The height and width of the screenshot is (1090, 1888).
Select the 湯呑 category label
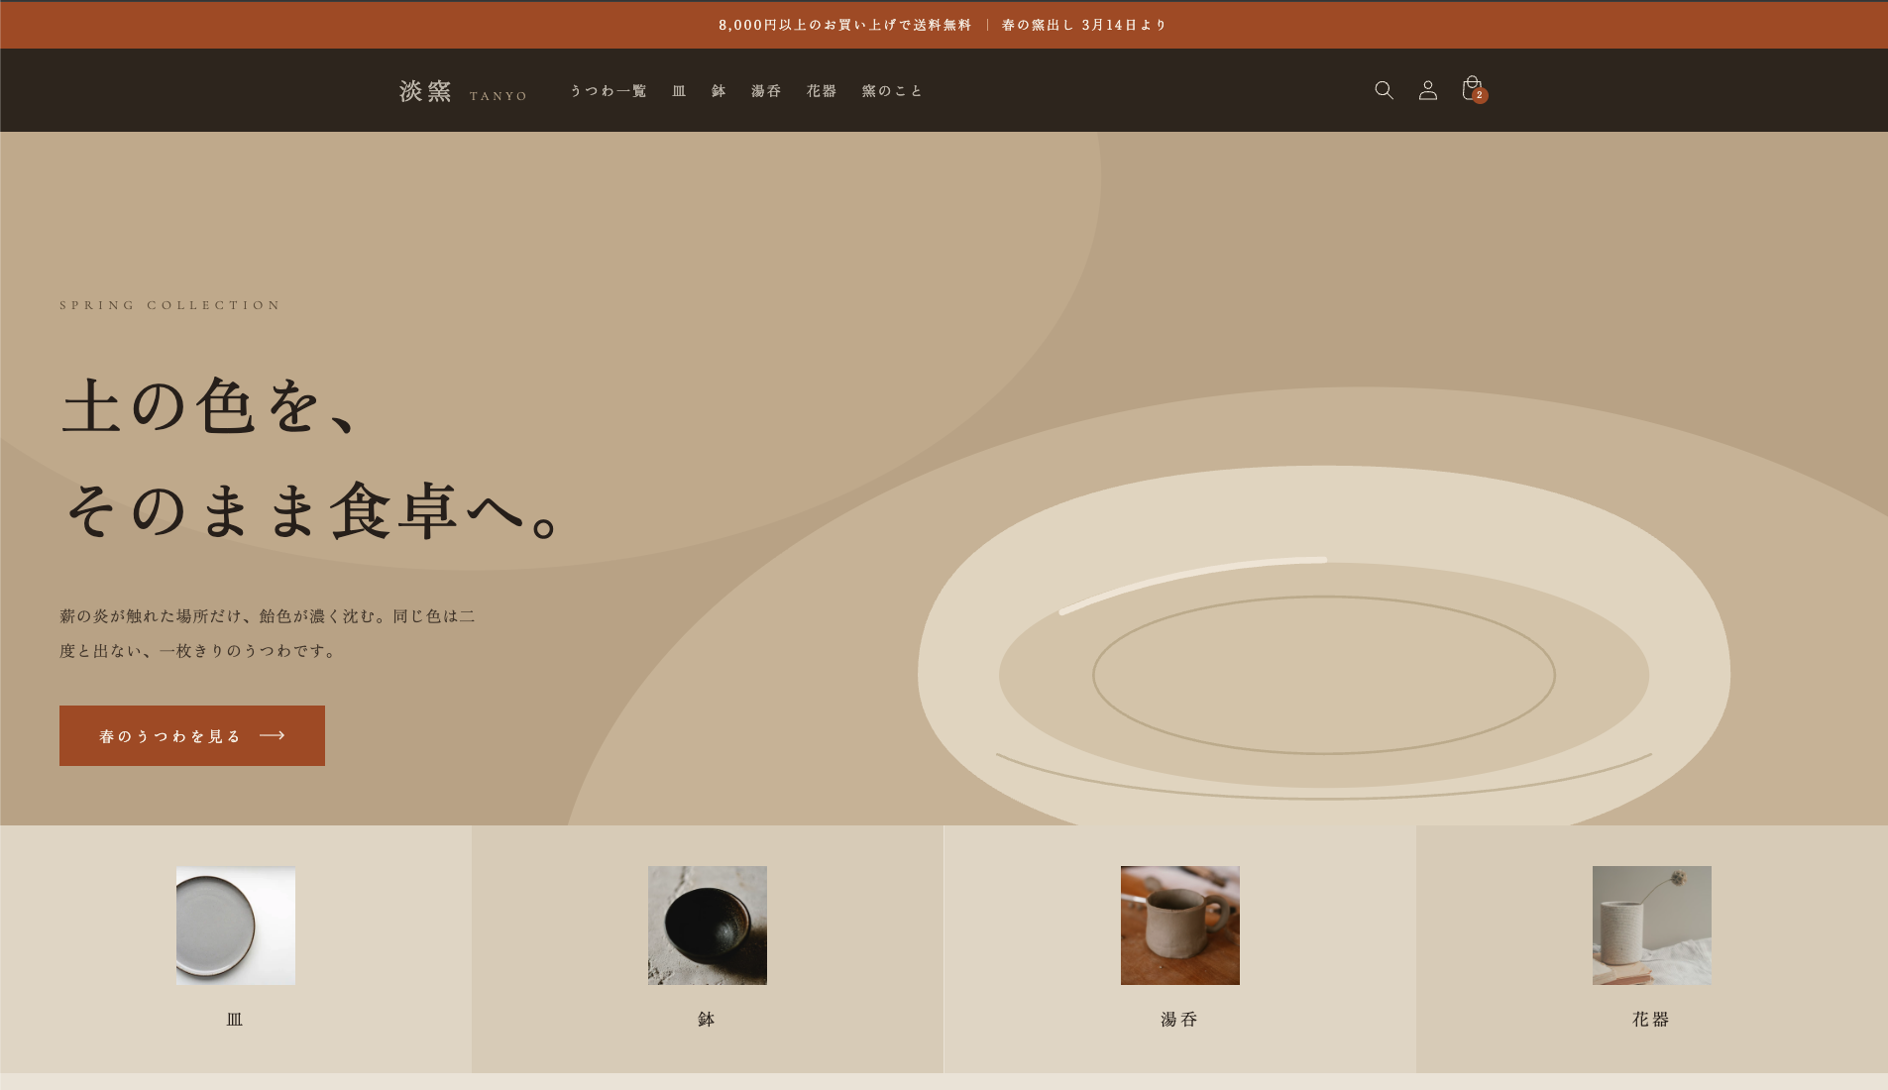1179,1020
